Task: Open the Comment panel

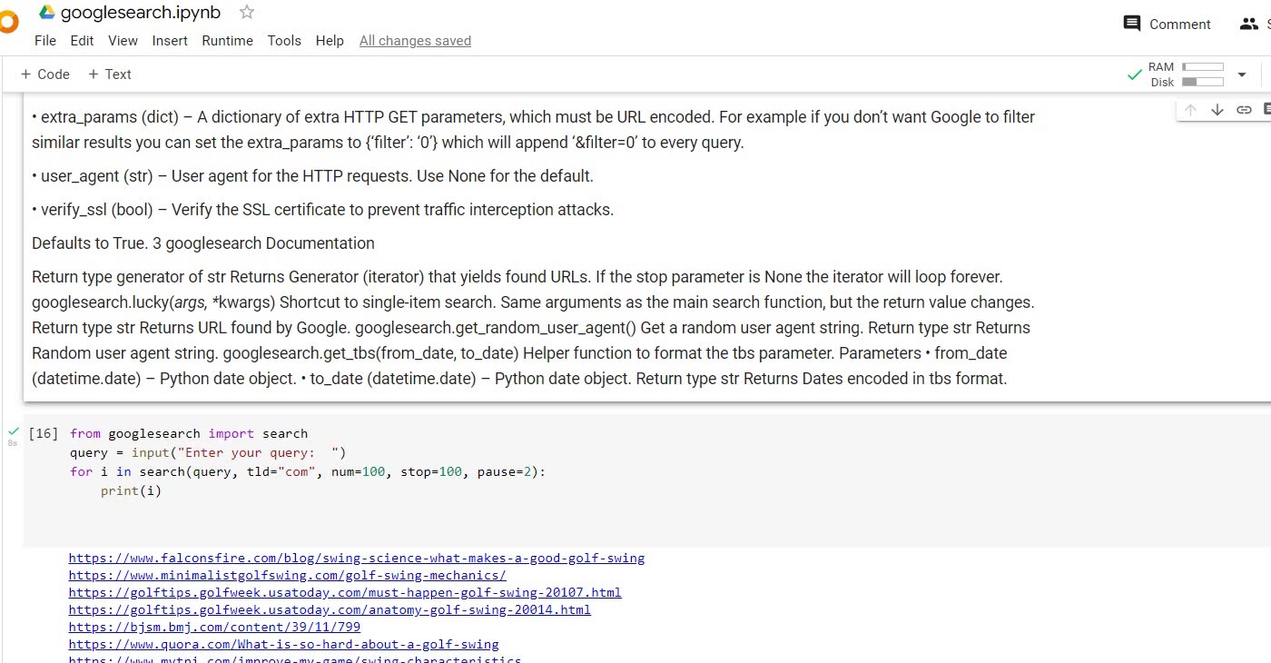Action: (x=1167, y=25)
